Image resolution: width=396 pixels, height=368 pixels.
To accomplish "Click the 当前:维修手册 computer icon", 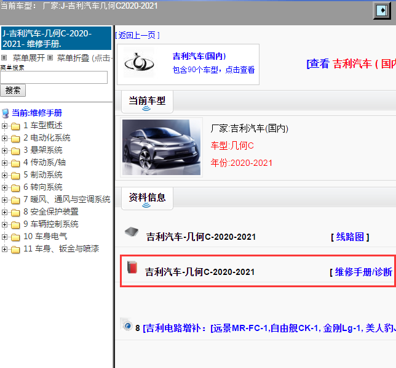I will (x=6, y=113).
